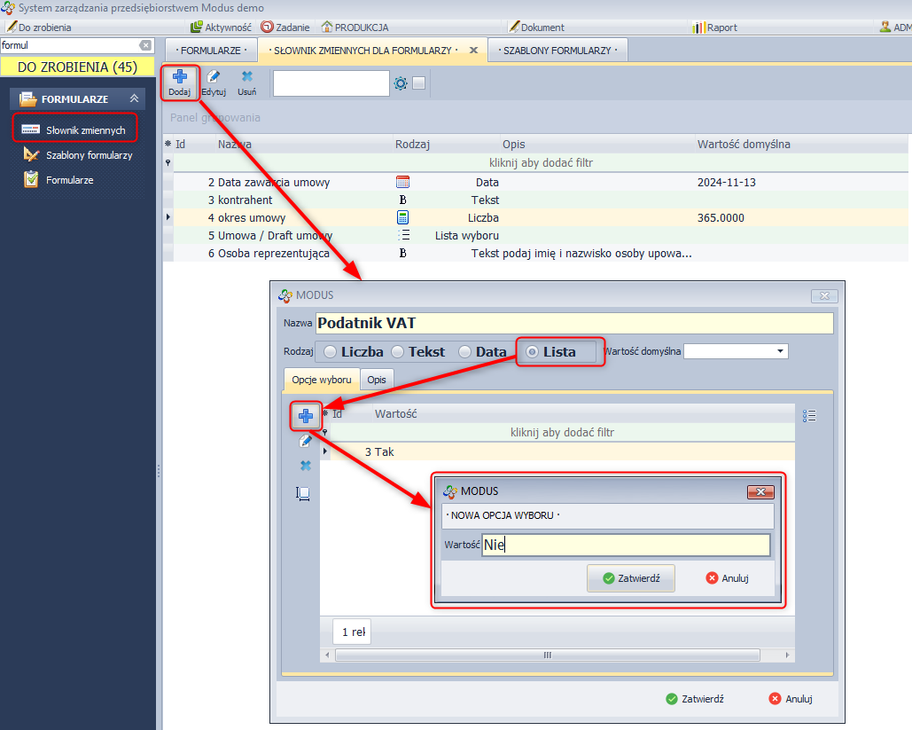Viewport: 912px width, 730px height.
Task: Collapse the FORMULARZE sidebar section
Action: [134, 99]
